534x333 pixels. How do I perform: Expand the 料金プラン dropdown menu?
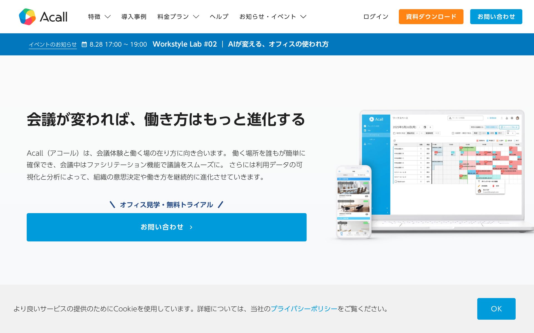pos(178,17)
